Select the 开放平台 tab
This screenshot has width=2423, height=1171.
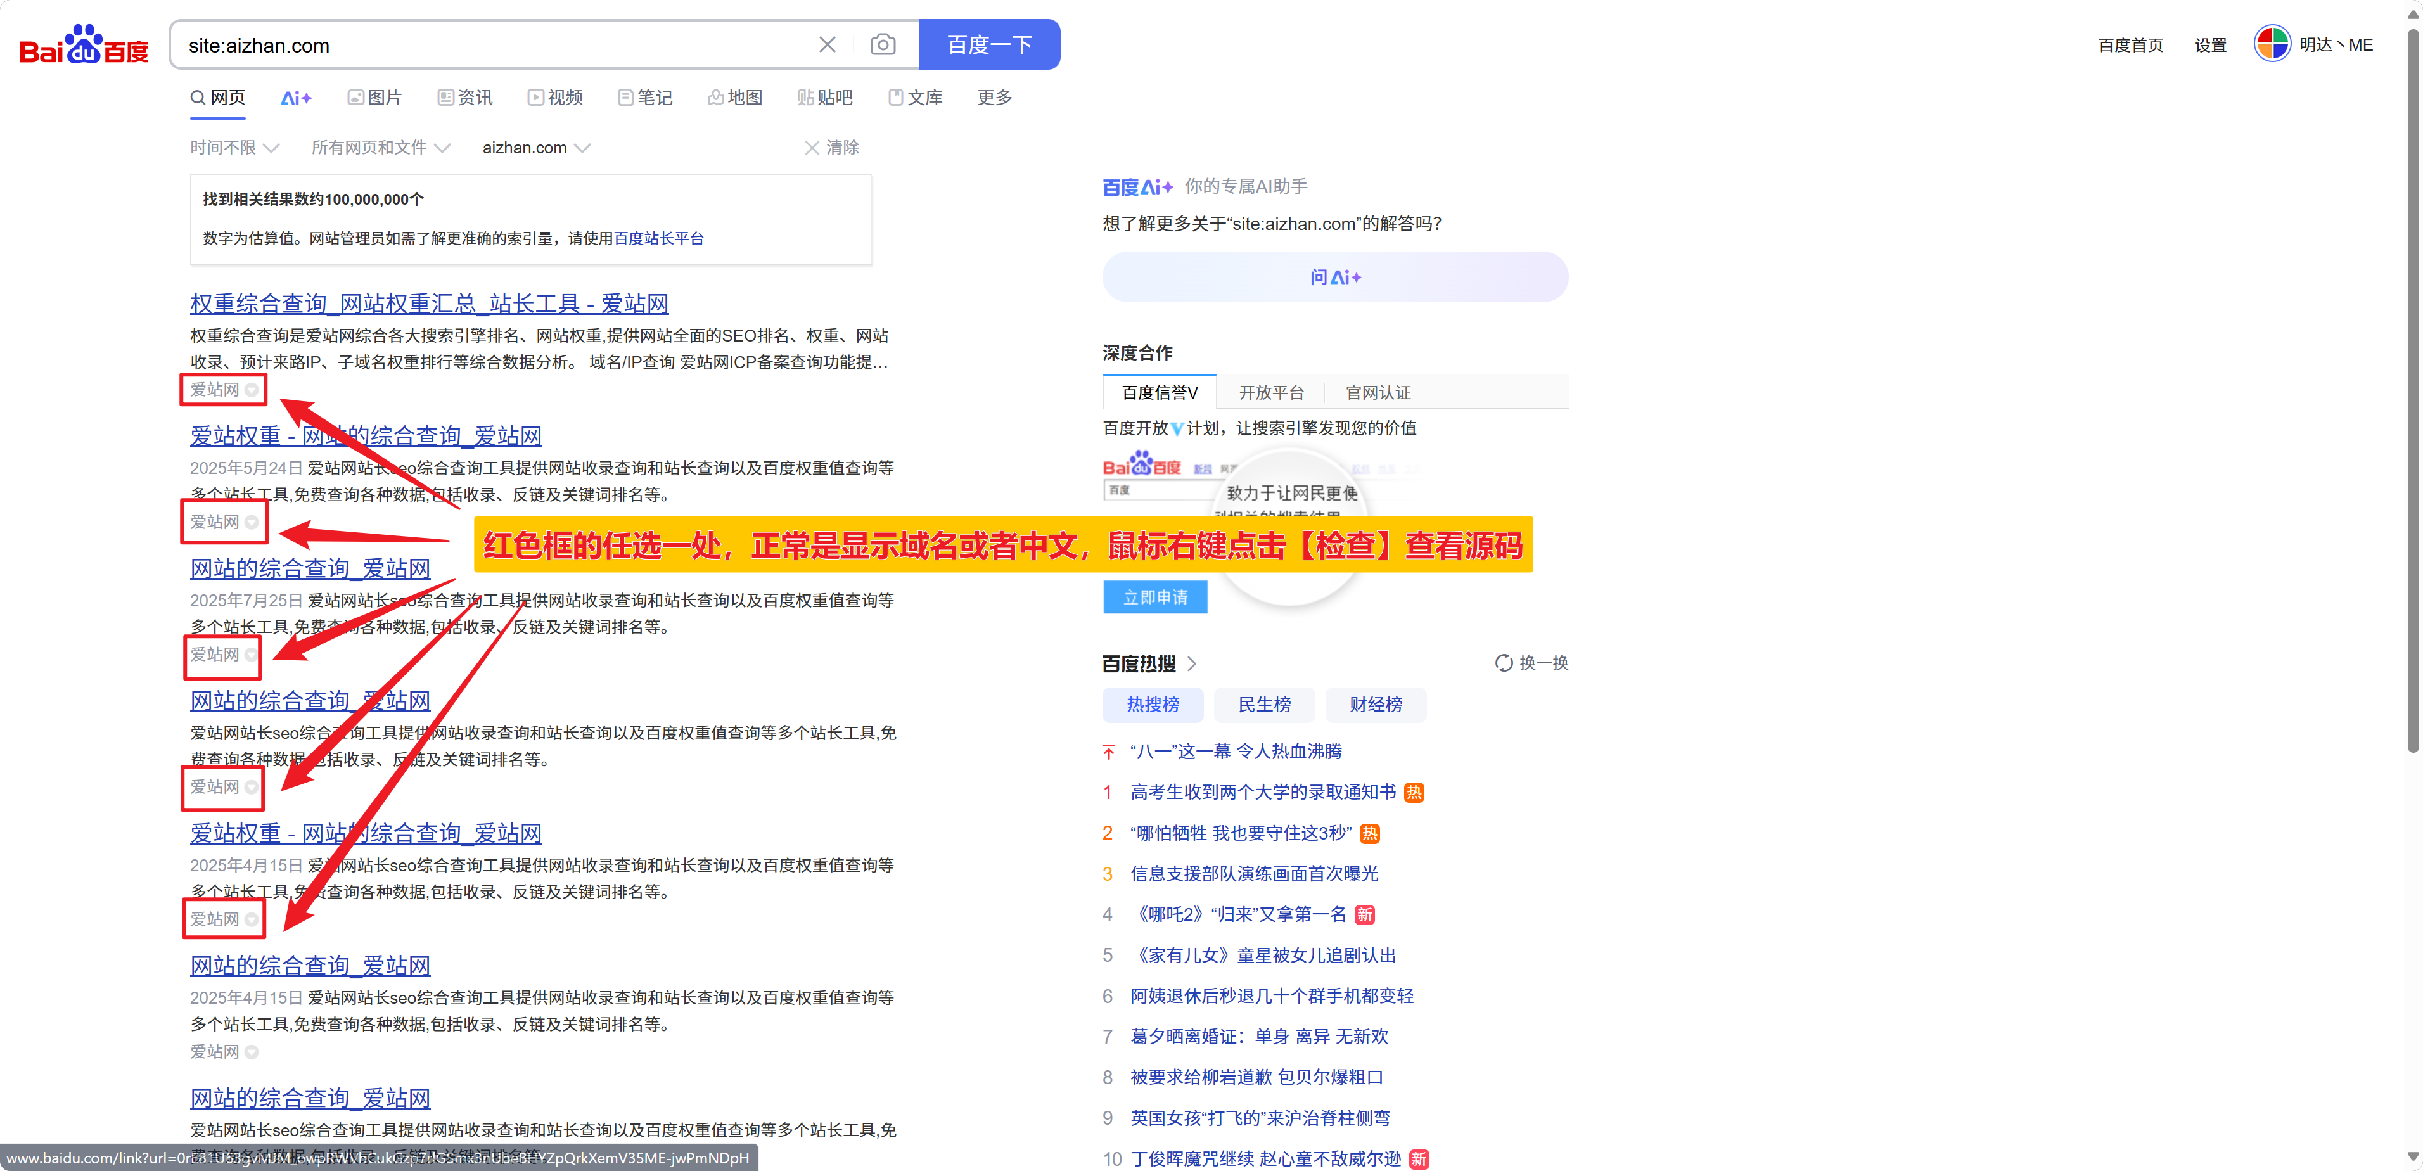pyautogui.click(x=1271, y=392)
